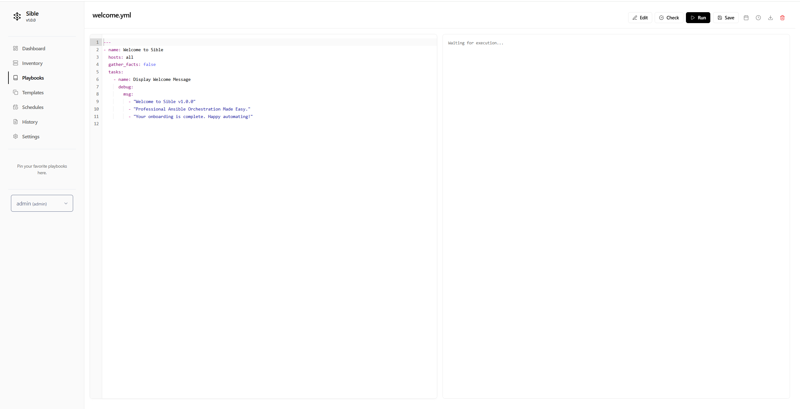This screenshot has height=409, width=800.
Task: Open run history clock icon
Action: [758, 18]
